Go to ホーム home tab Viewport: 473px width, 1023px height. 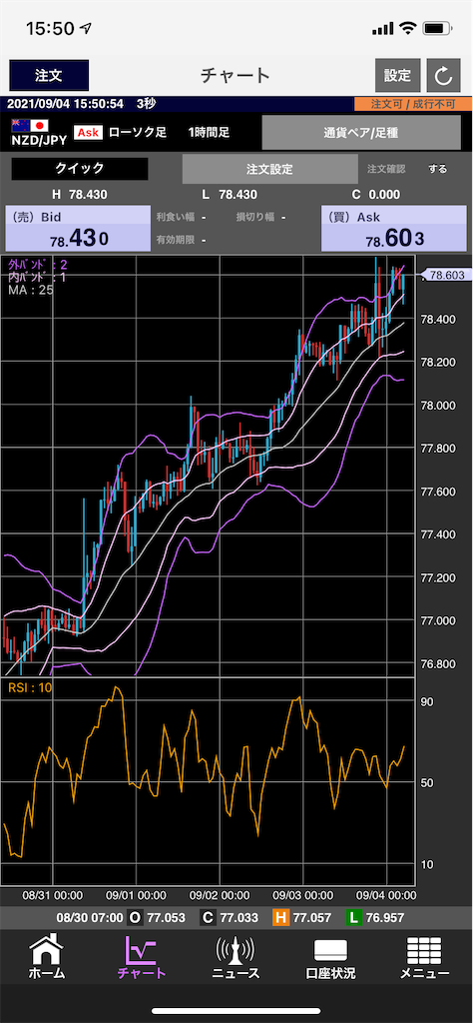(x=47, y=957)
